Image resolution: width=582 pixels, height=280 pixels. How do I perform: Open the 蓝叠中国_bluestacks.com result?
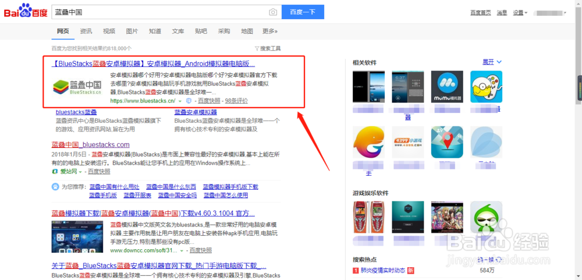click(x=91, y=144)
